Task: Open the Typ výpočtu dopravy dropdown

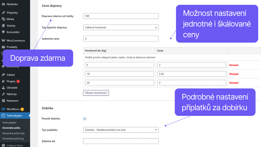Action: 121,27
